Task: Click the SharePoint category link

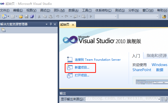Action: point(142,70)
